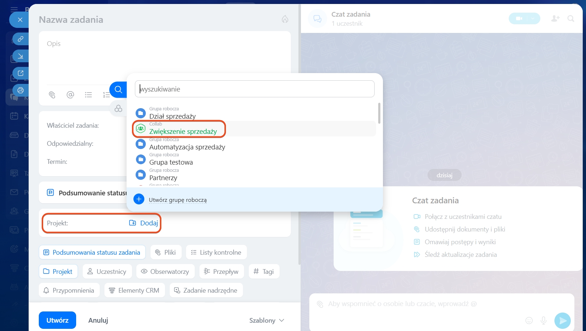Click Omawiaj postępy i wyniki text
586x331 pixels.
(x=460, y=242)
